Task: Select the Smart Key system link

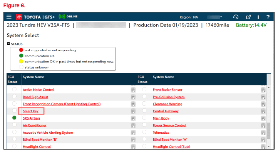Action: pos(30,111)
